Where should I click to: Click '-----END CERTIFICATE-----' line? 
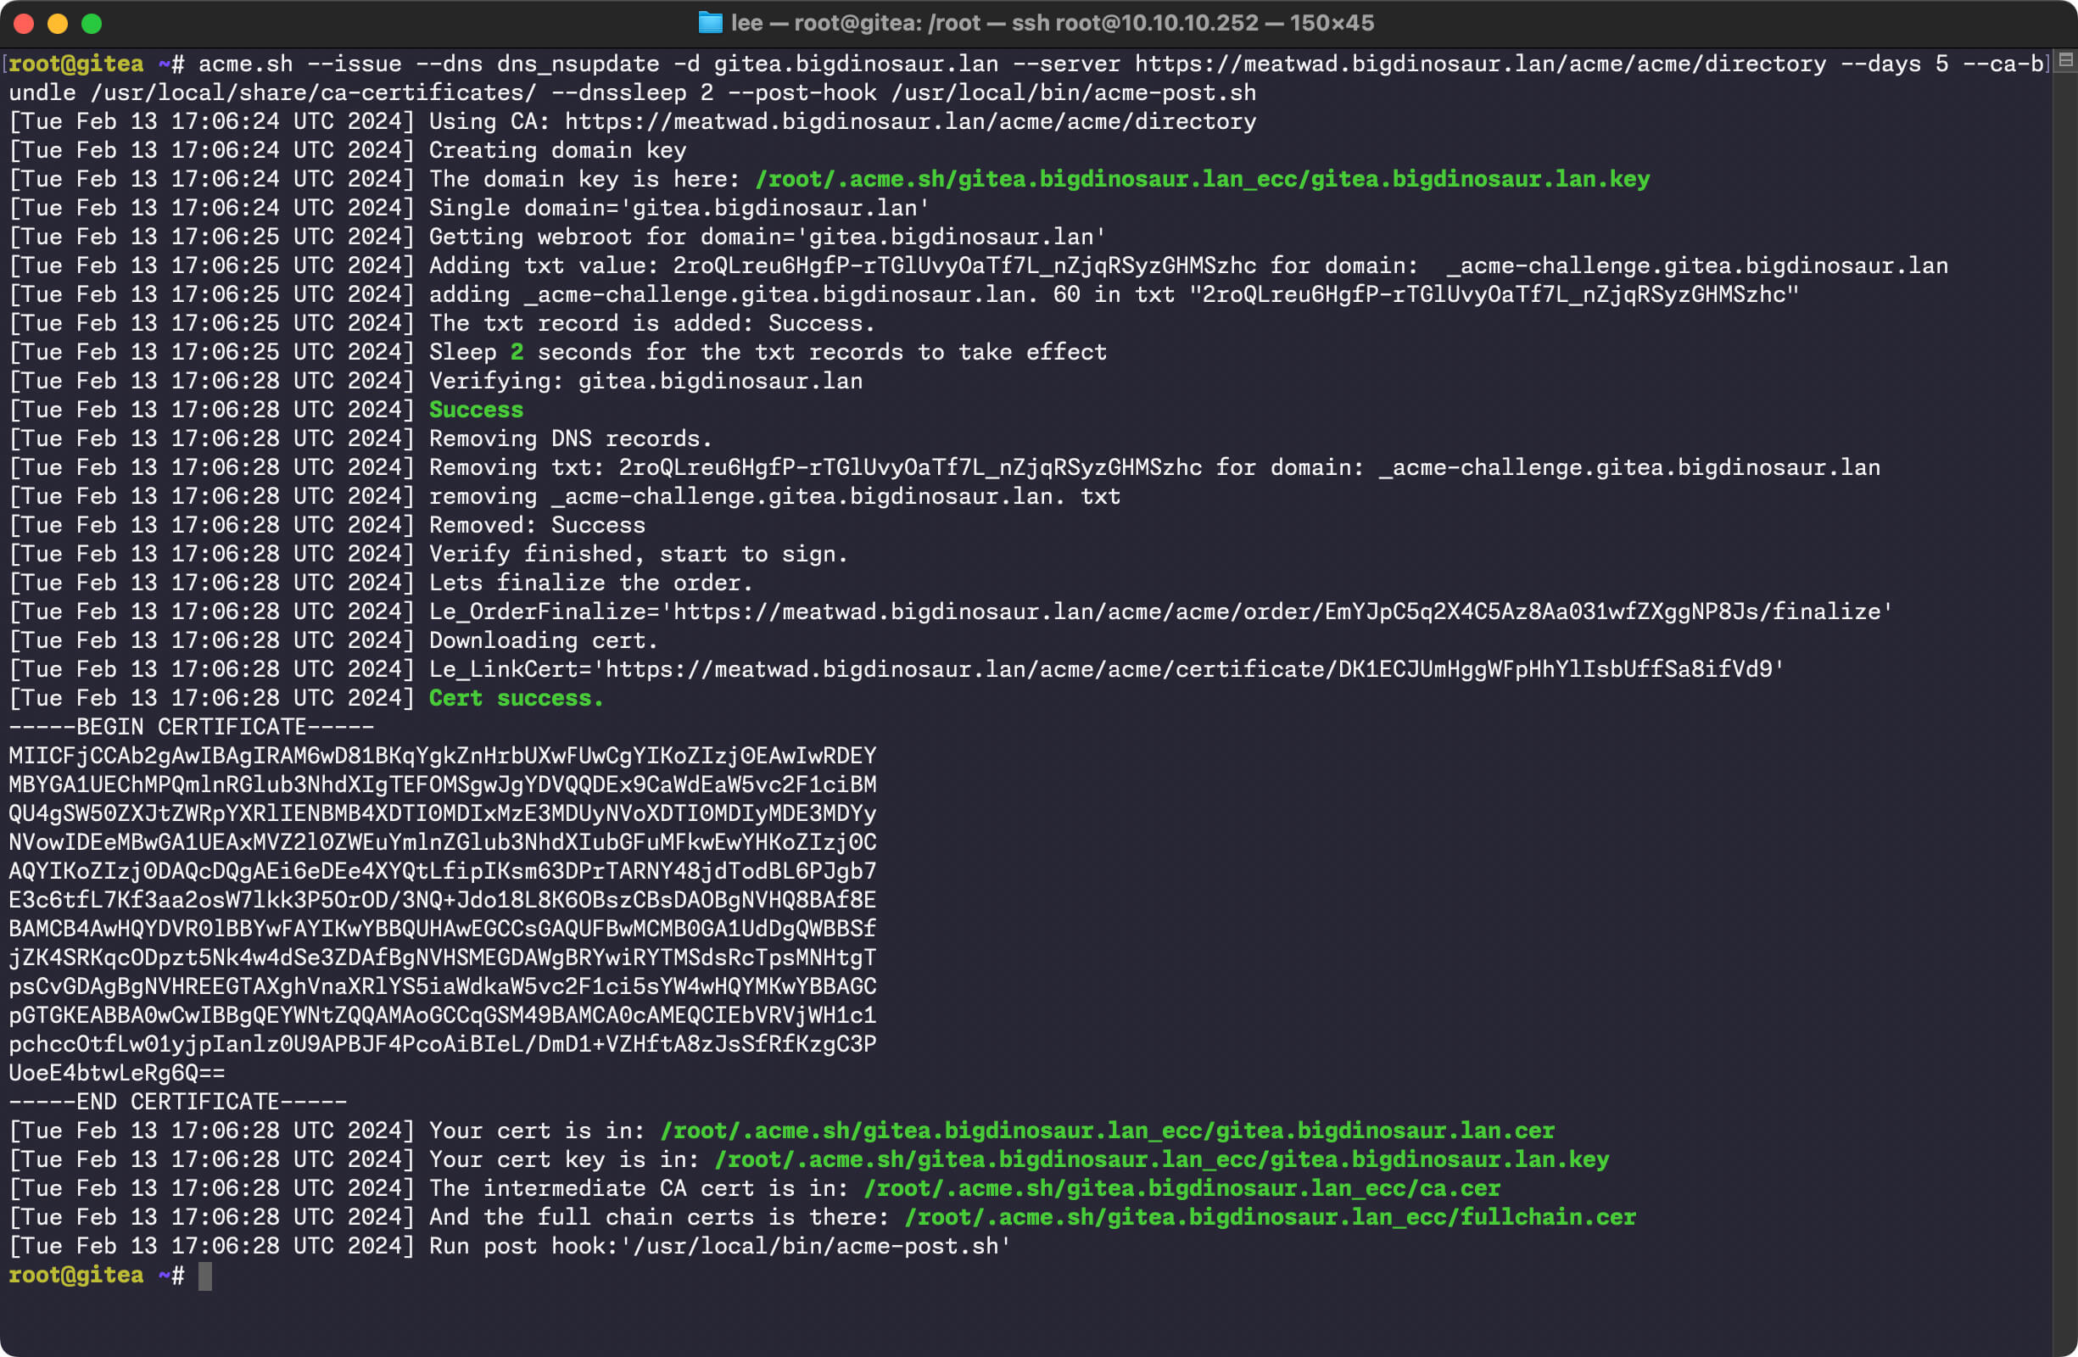coord(178,1103)
